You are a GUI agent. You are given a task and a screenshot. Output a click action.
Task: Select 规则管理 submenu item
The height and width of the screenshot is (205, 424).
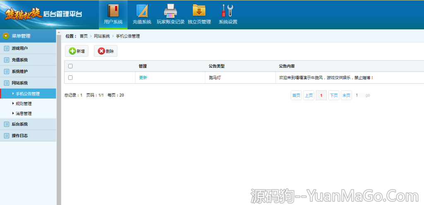pyautogui.click(x=24, y=104)
